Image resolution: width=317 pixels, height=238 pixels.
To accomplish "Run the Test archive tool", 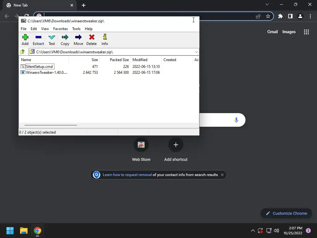I will pos(52,40).
